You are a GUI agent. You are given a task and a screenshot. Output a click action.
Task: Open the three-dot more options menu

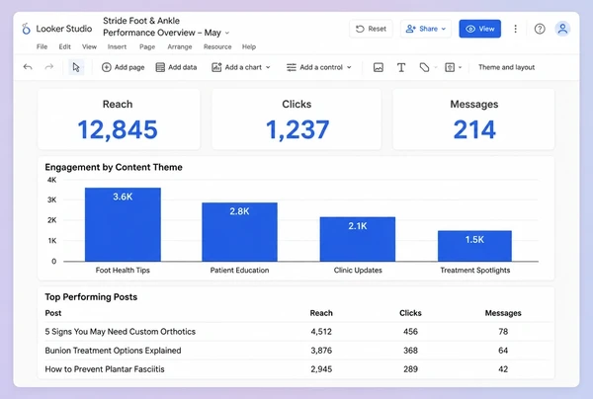[515, 29]
